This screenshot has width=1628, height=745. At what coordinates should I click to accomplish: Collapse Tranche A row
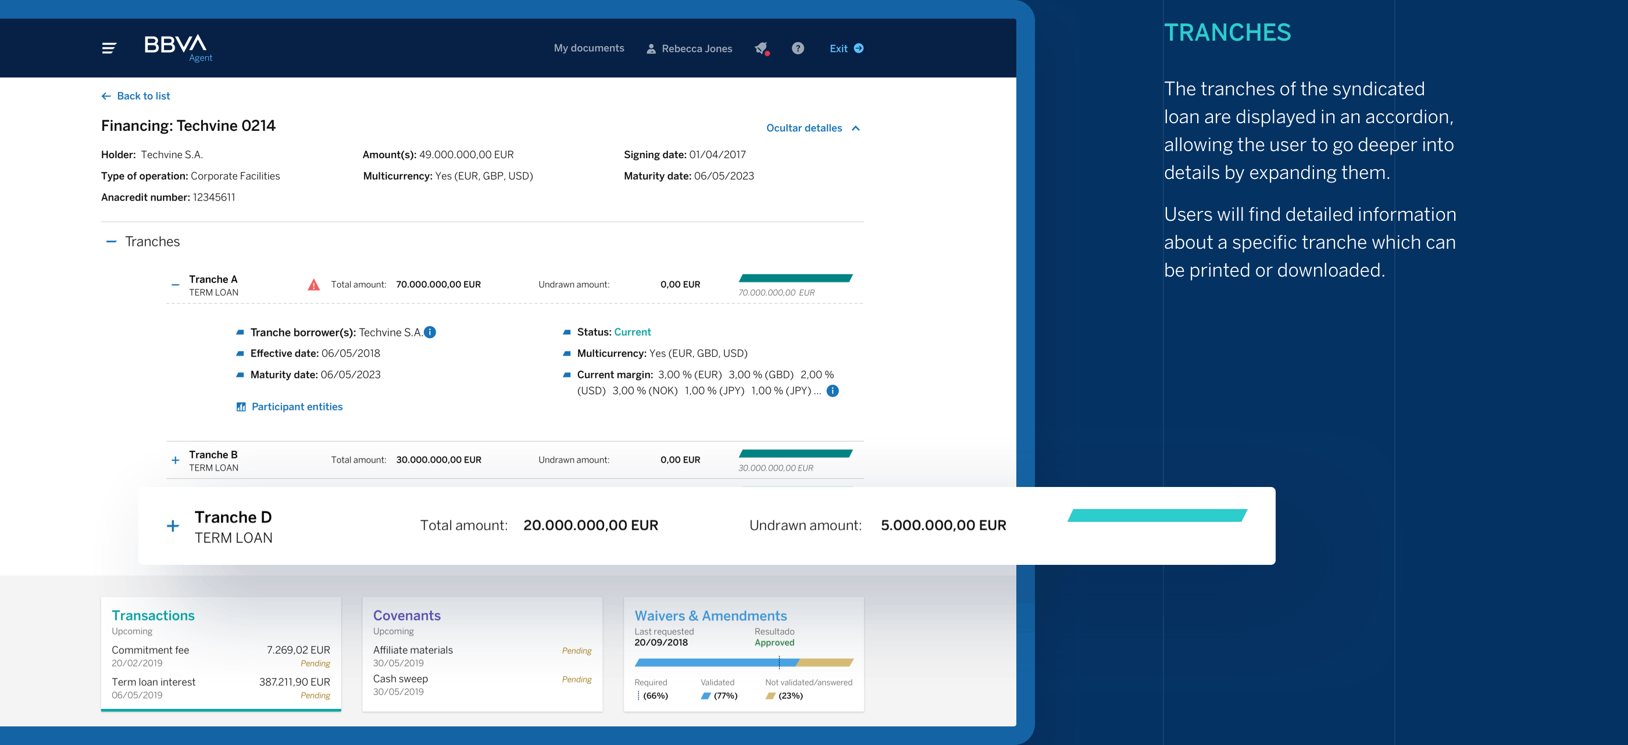tap(175, 285)
